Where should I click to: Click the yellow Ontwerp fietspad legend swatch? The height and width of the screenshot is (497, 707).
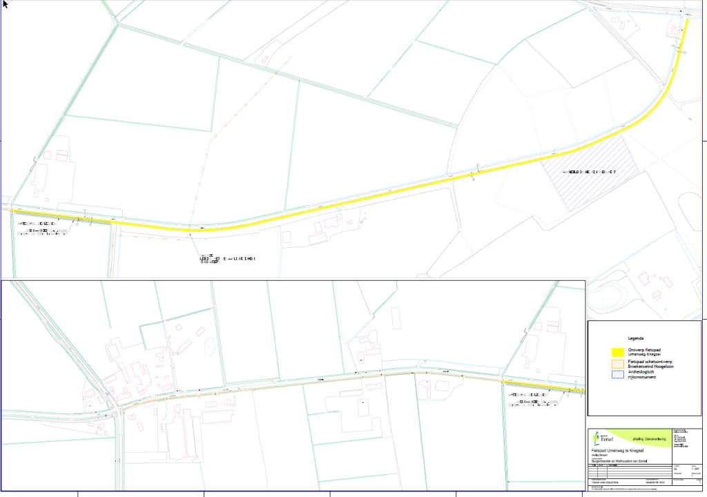pos(617,353)
